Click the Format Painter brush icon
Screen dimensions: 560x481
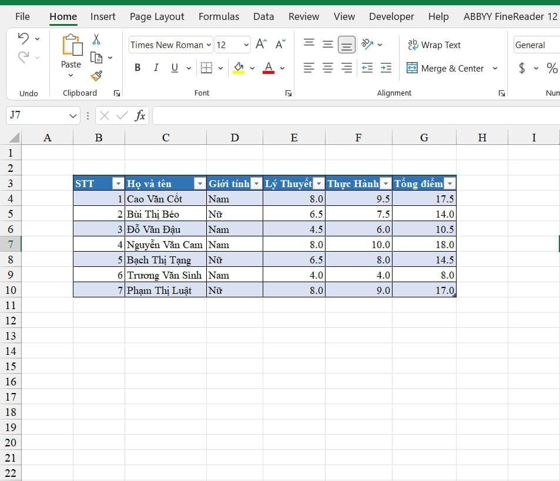tap(96, 76)
